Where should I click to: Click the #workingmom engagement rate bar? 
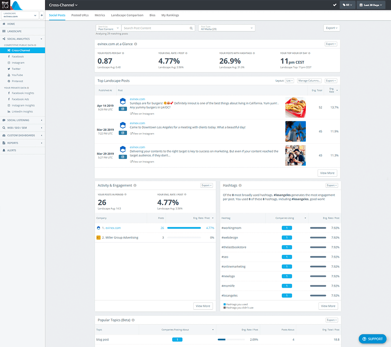point(318,228)
